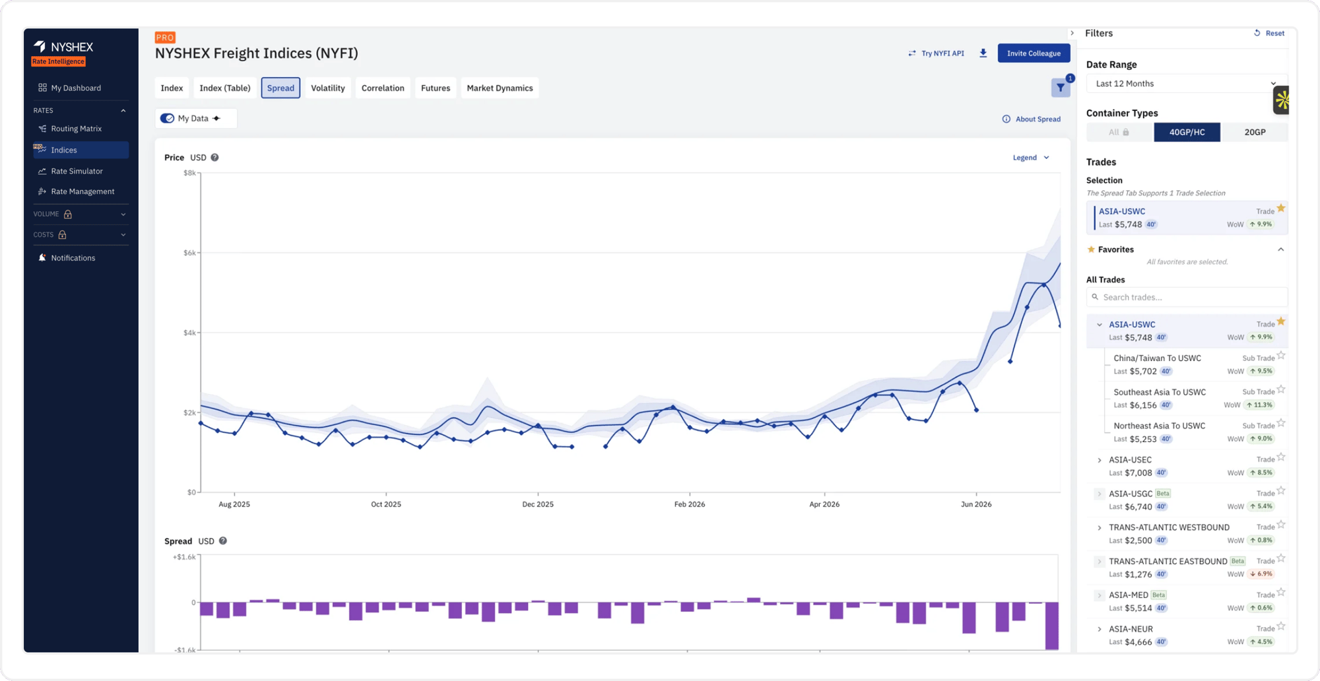Click the About Spread info icon
1320x681 pixels.
(1006, 119)
